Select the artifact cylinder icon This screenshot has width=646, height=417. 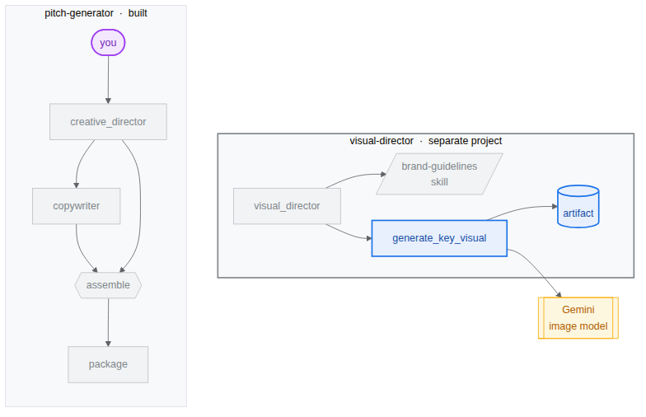click(x=578, y=206)
